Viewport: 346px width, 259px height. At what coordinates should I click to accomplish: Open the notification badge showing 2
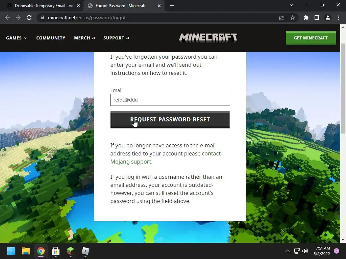point(337,251)
